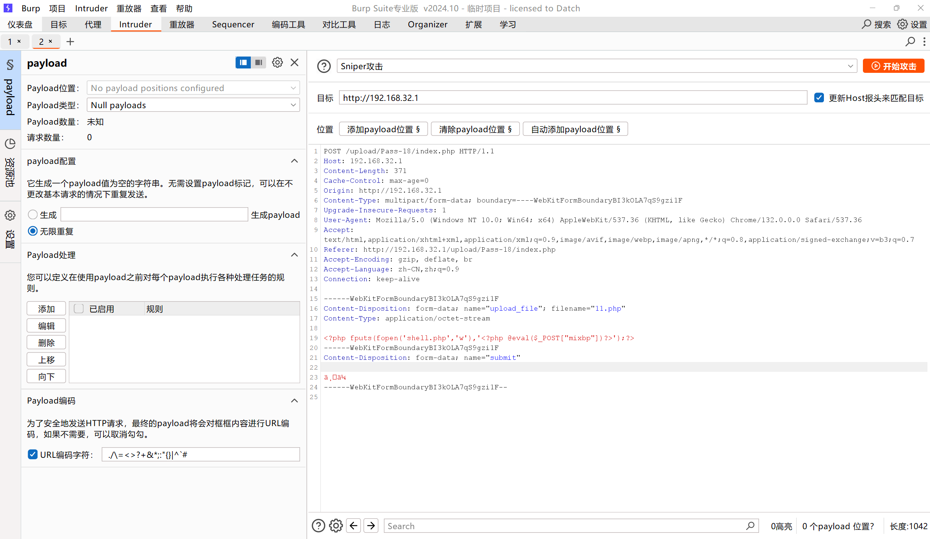Click the payload panel gear settings icon
Screen dimensions: 930x539
coord(277,63)
